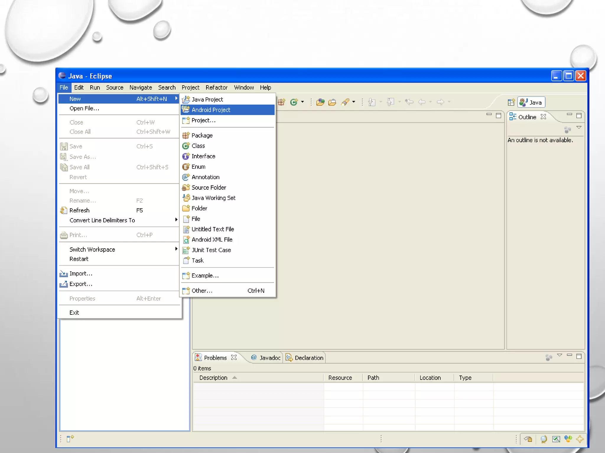Open the Outline view menu triangle
The width and height of the screenshot is (605, 453).
click(579, 127)
